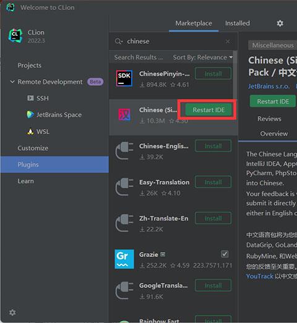
Task: Install the Easy-Translation plugin
Action: (213, 182)
